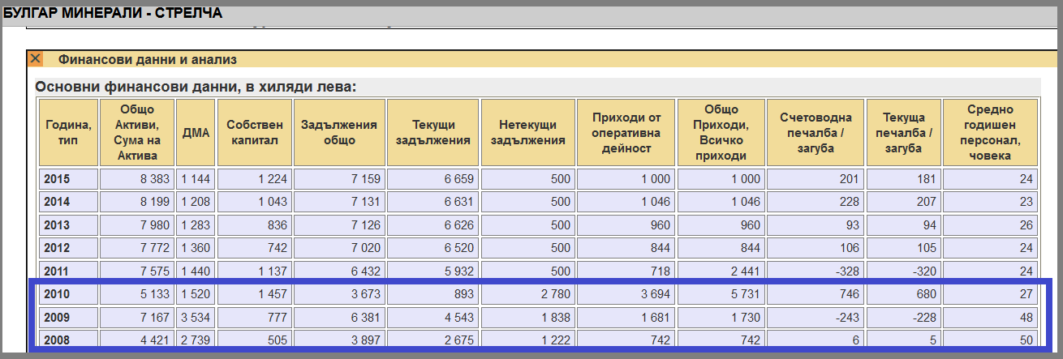Viewport: 1063px width, 359px height.
Task: Click the 2015 year row cell
Action: coord(67,179)
